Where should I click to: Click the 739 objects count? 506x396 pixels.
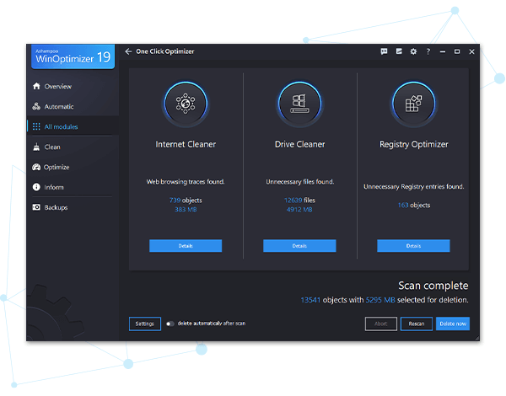pos(186,201)
